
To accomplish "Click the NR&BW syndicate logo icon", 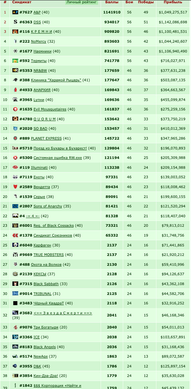I will coord(15,70).
